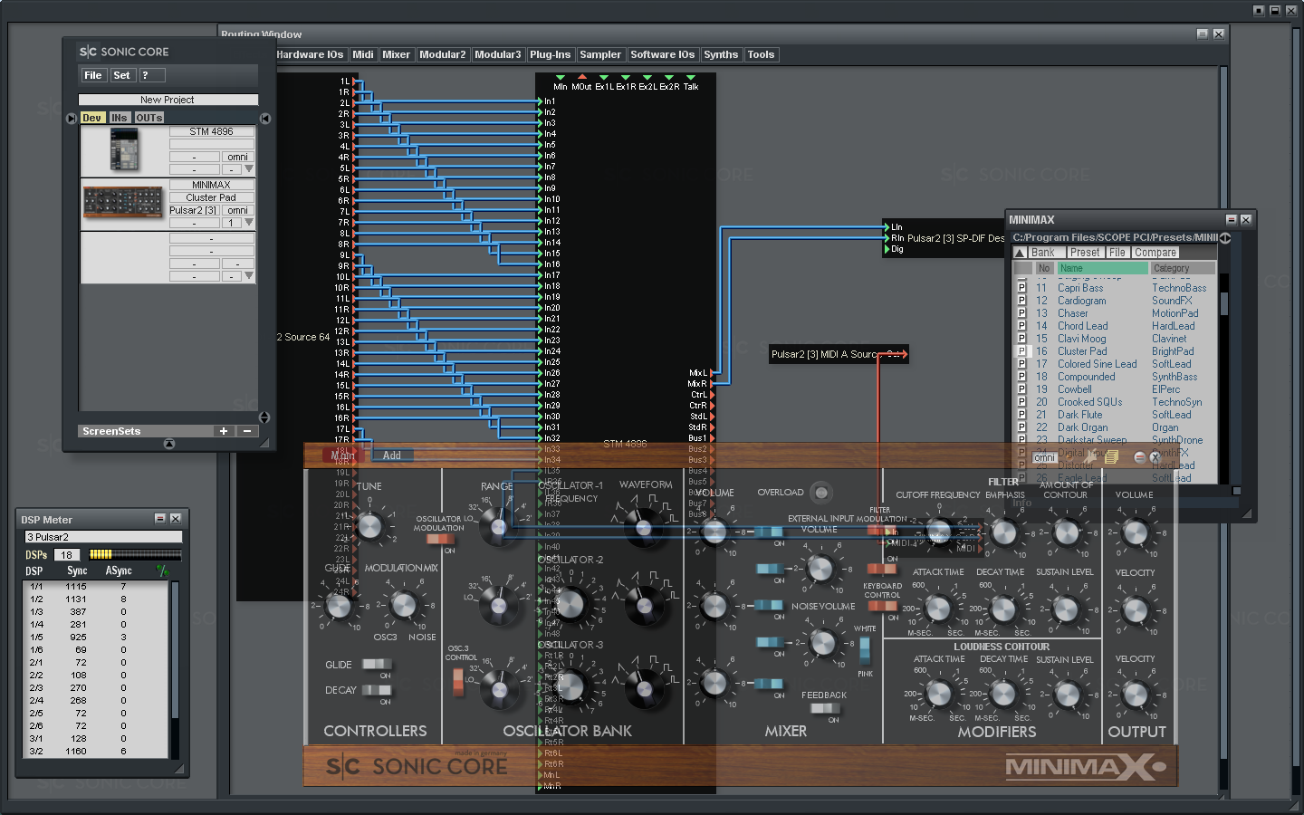Open the MINIMAX synth device thumbnail
This screenshot has width=1304, height=815.
pyautogui.click(x=123, y=202)
